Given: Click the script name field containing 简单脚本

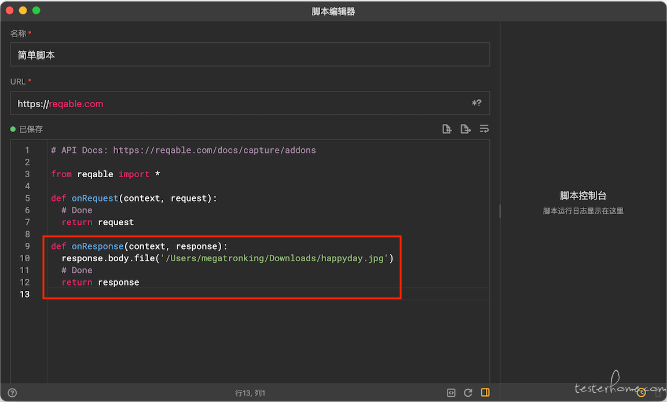Looking at the screenshot, I should [250, 54].
